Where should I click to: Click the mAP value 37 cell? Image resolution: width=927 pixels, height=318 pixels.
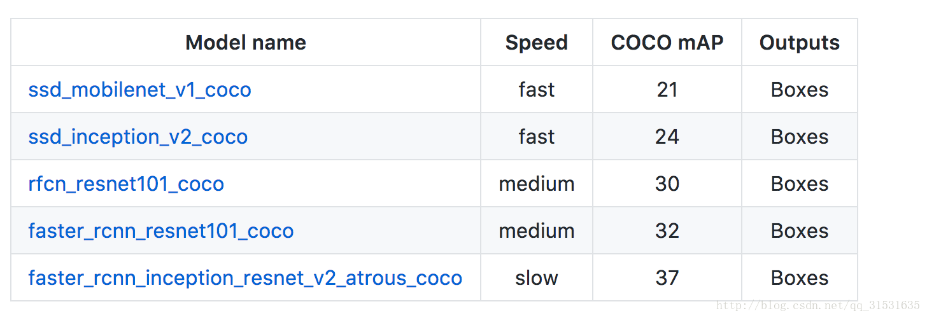(667, 278)
